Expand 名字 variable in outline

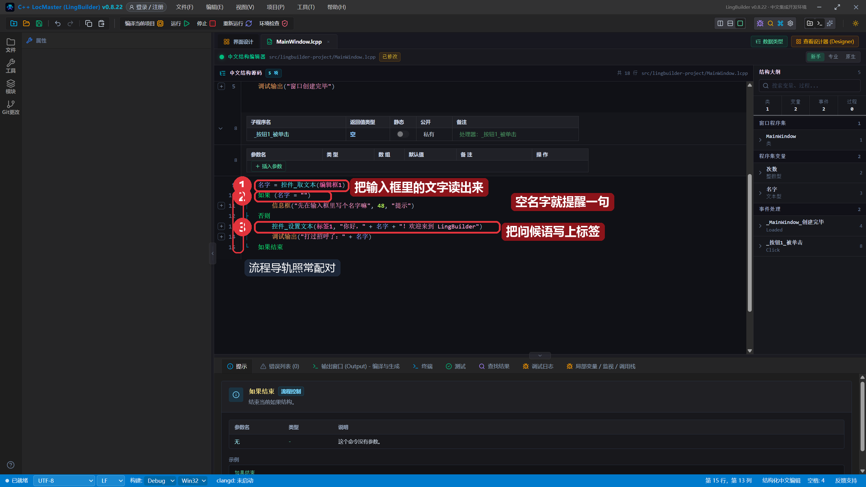(x=760, y=193)
